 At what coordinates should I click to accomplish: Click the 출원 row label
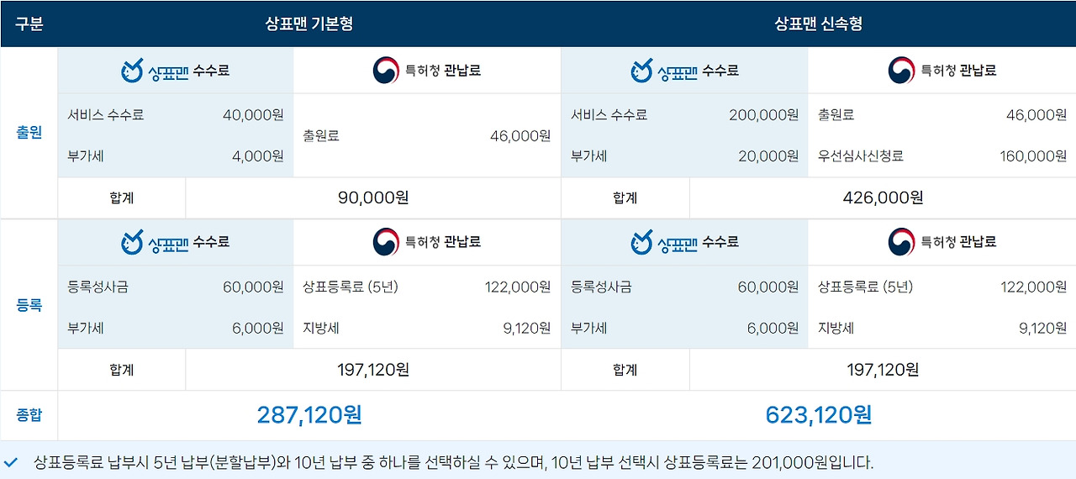coord(29,133)
